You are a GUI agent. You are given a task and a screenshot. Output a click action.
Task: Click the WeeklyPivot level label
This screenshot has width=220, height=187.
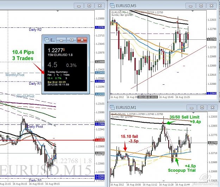click(25, 96)
